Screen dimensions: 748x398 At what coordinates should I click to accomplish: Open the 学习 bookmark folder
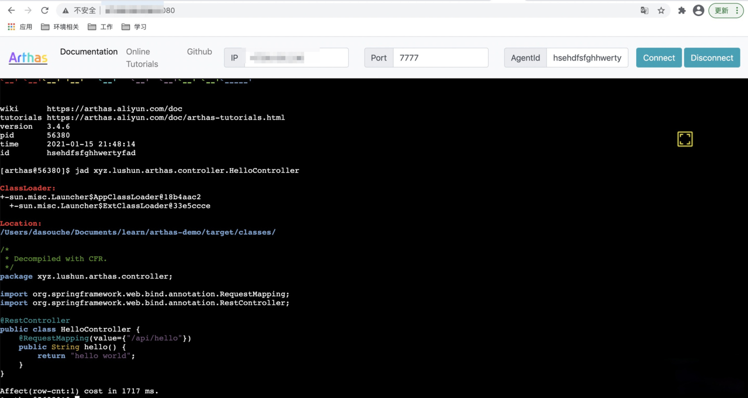[134, 27]
